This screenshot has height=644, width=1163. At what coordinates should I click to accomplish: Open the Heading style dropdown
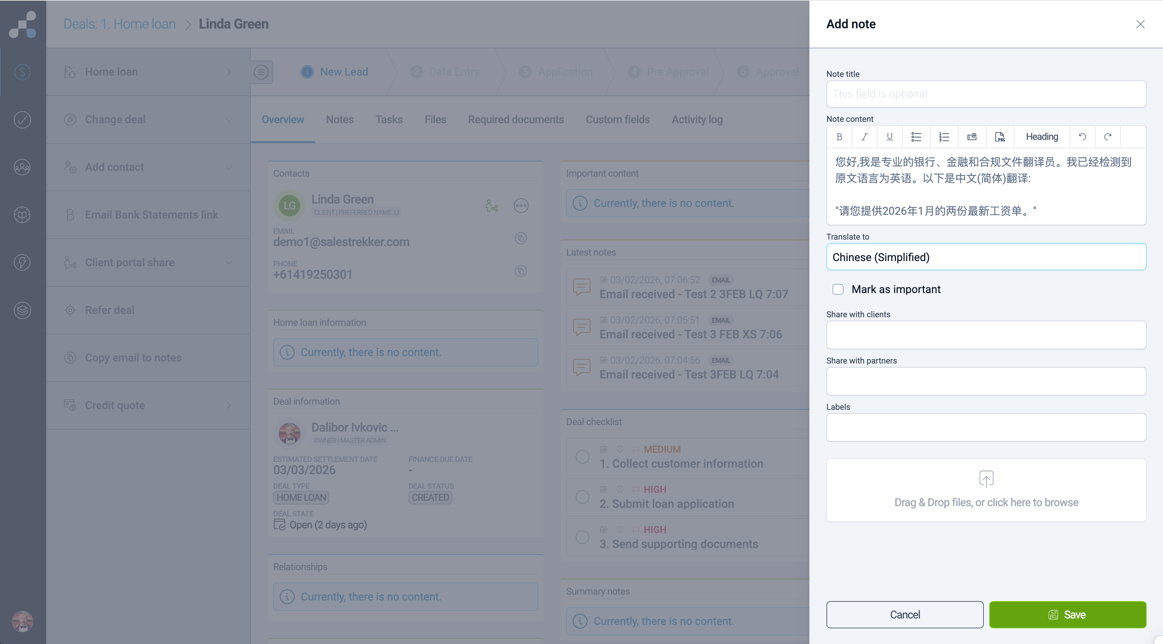coord(1041,136)
